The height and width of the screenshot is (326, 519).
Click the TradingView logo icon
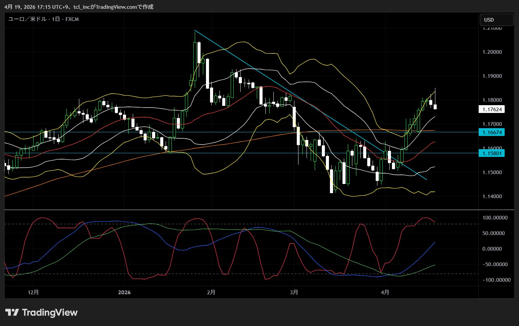coord(12,312)
